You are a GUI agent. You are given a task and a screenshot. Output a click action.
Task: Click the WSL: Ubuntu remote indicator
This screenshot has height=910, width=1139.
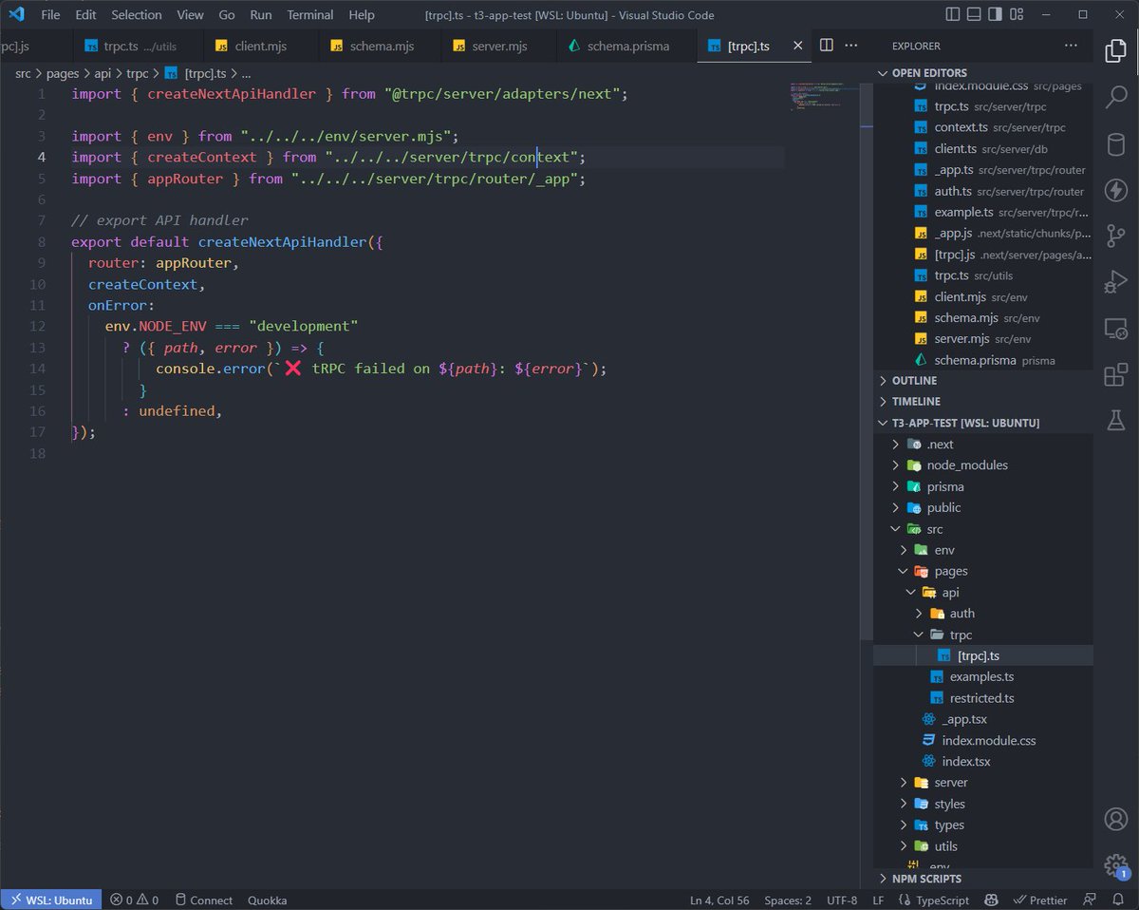click(x=50, y=900)
